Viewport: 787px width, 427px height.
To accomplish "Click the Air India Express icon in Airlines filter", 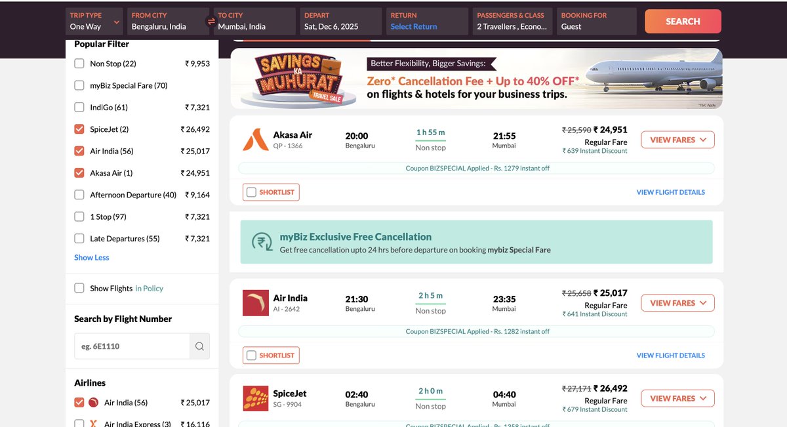I will tap(94, 424).
